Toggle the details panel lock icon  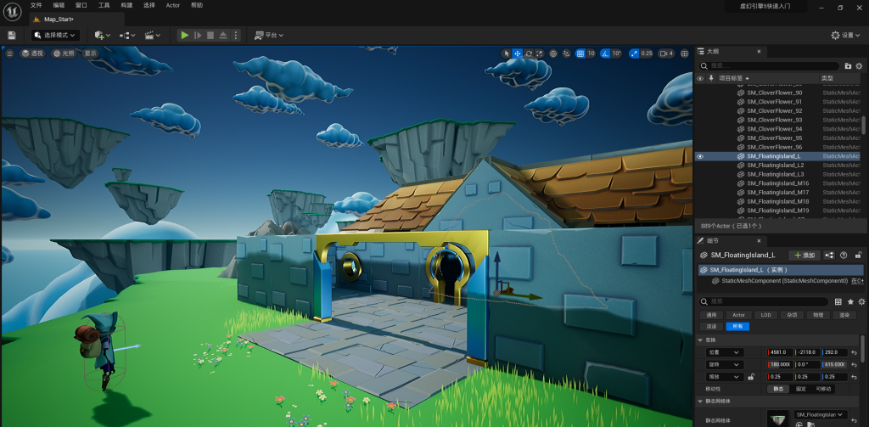click(858, 255)
